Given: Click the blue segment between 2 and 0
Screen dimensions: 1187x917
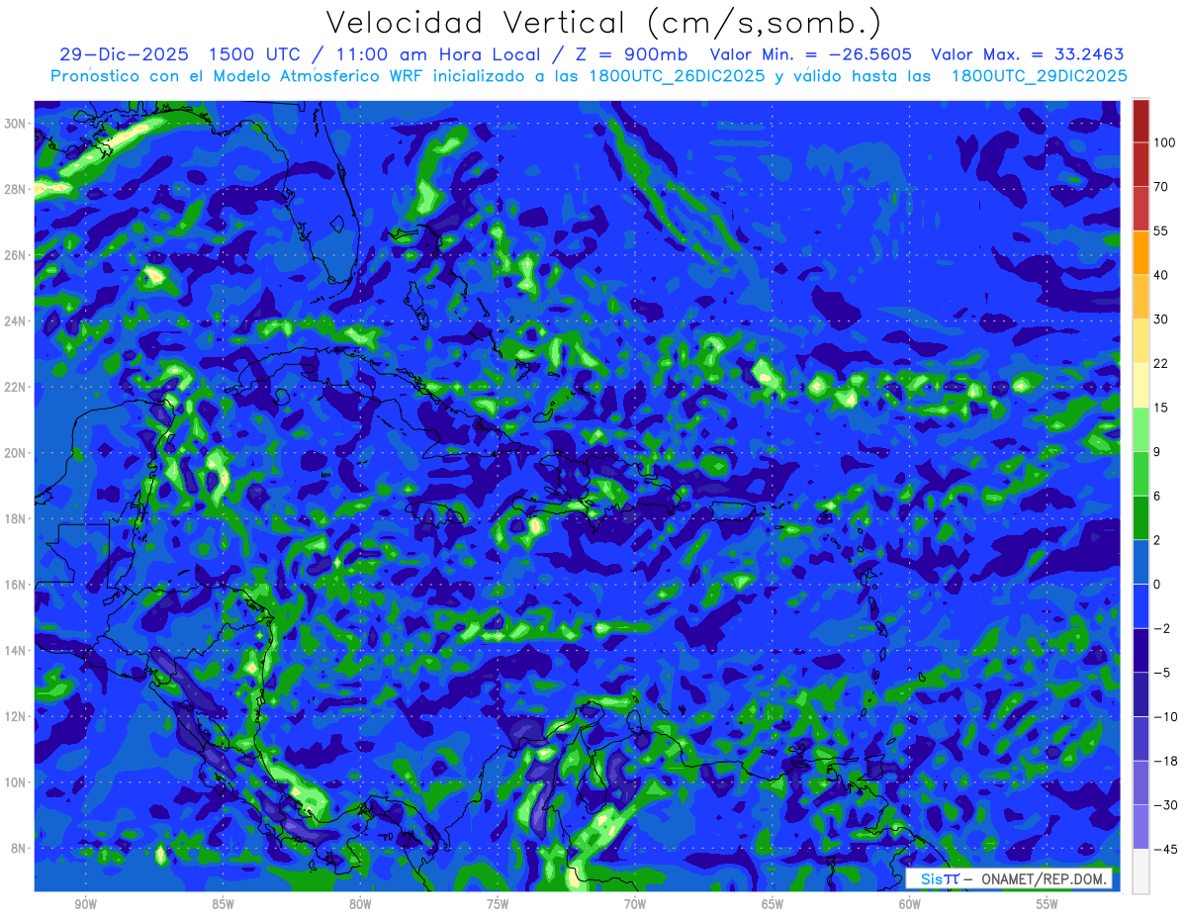Looking at the screenshot, I should click(x=1141, y=562).
